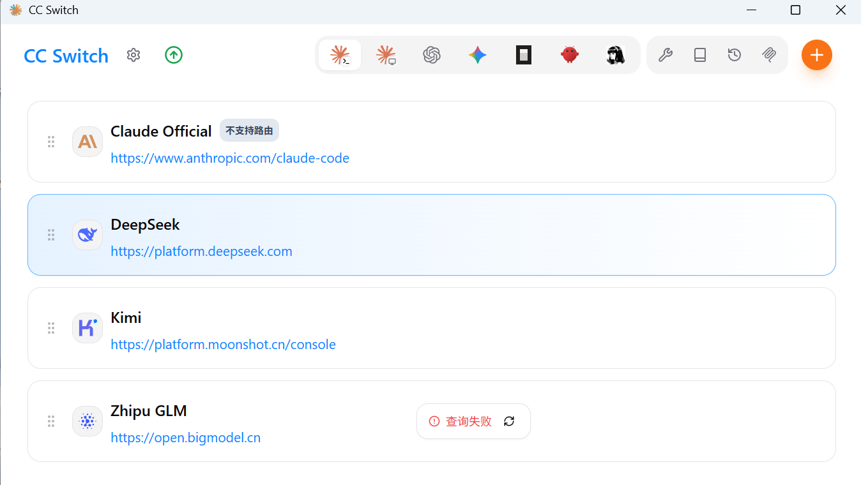Select the Zhipu GLM provider name
The height and width of the screenshot is (485, 861).
149,411
